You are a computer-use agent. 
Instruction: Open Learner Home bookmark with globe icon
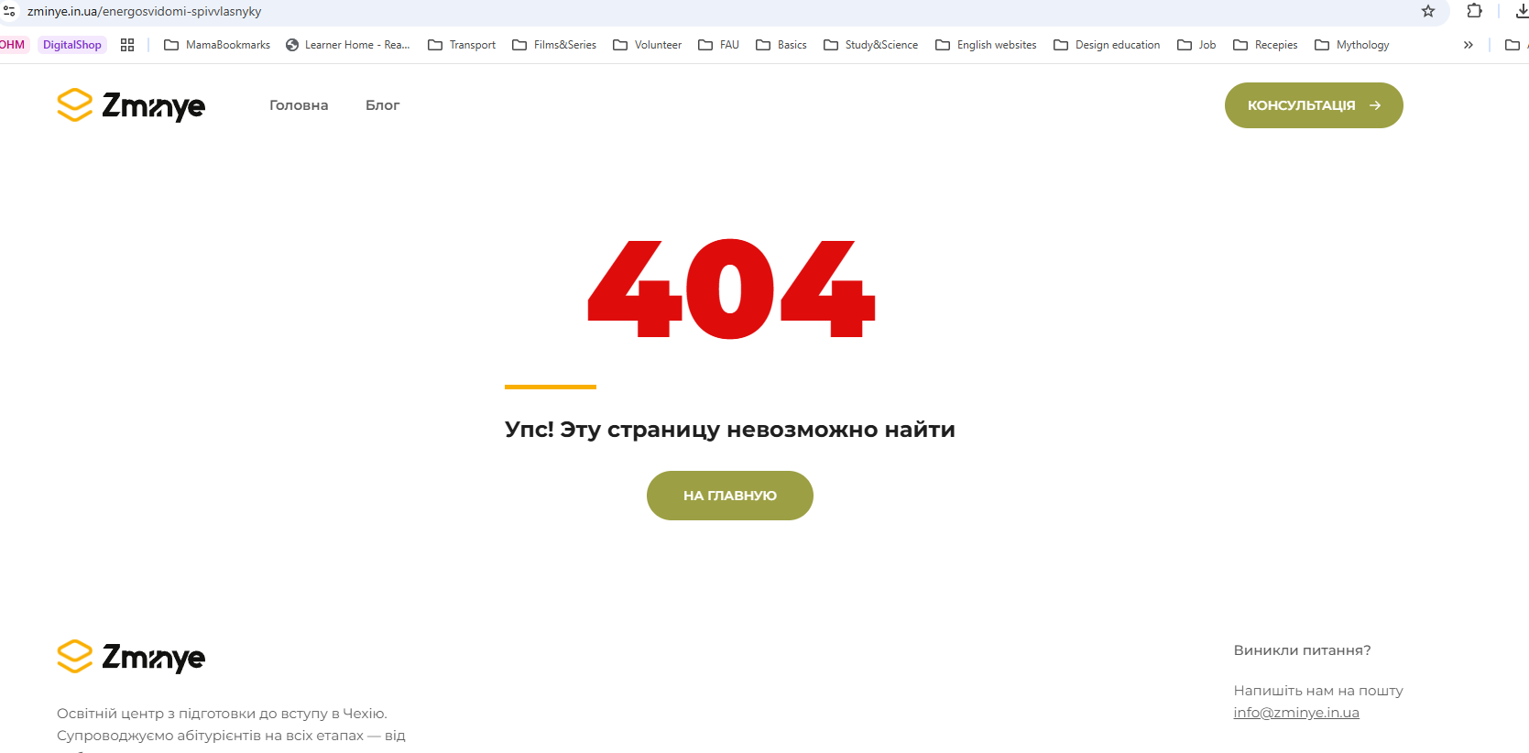(347, 45)
